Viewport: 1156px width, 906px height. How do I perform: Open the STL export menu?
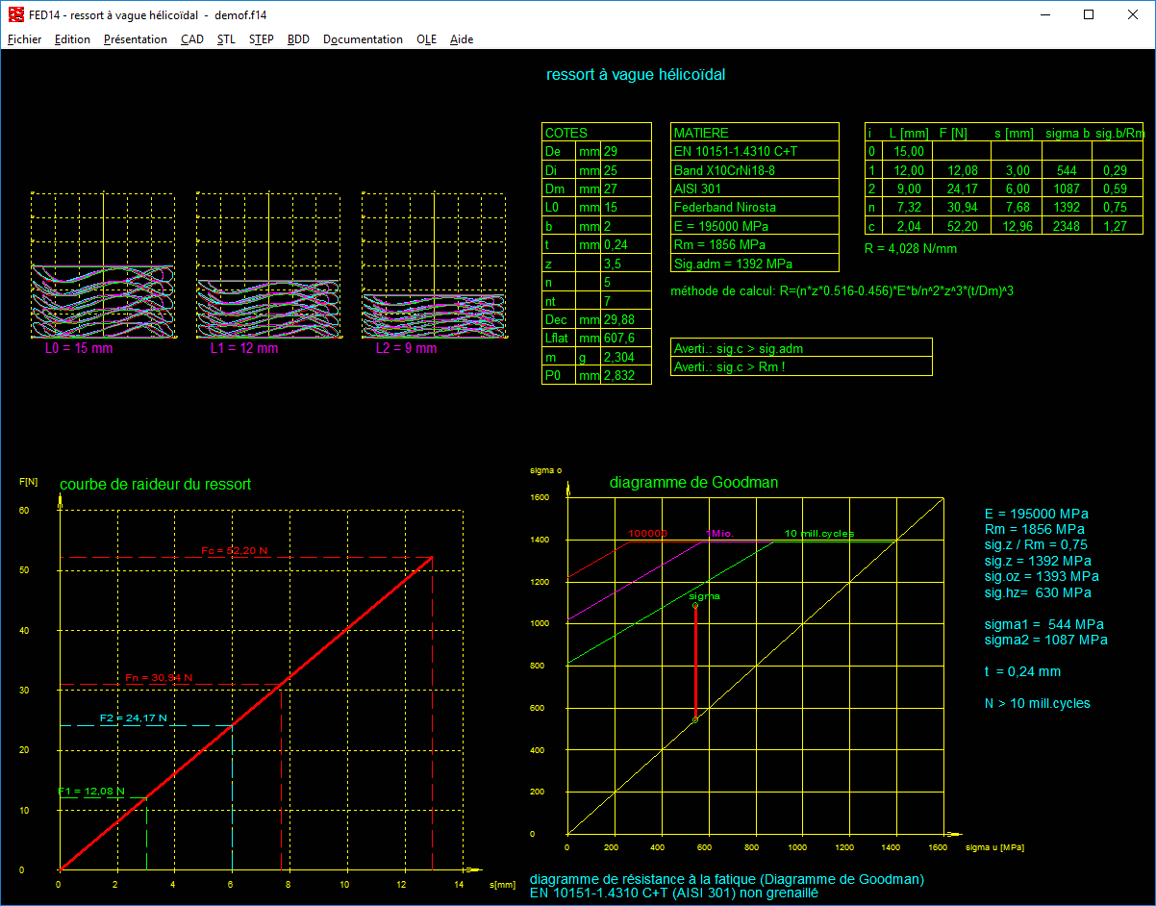pos(226,39)
